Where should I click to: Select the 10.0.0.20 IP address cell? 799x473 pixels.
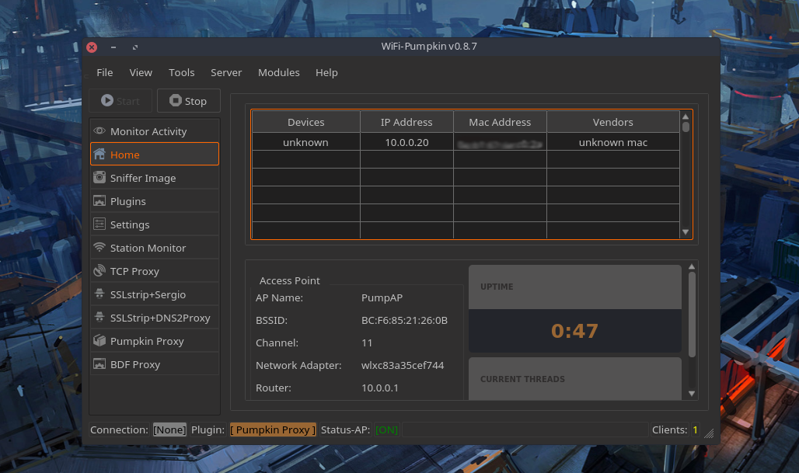pos(406,142)
